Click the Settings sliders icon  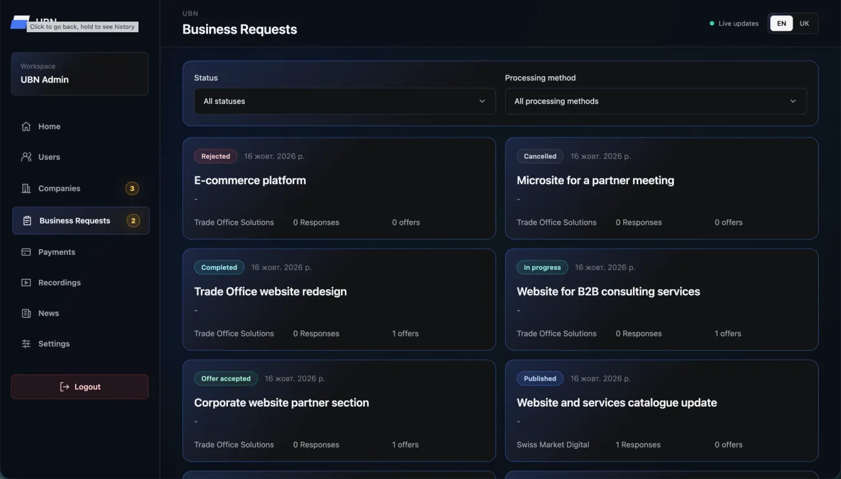coord(26,344)
